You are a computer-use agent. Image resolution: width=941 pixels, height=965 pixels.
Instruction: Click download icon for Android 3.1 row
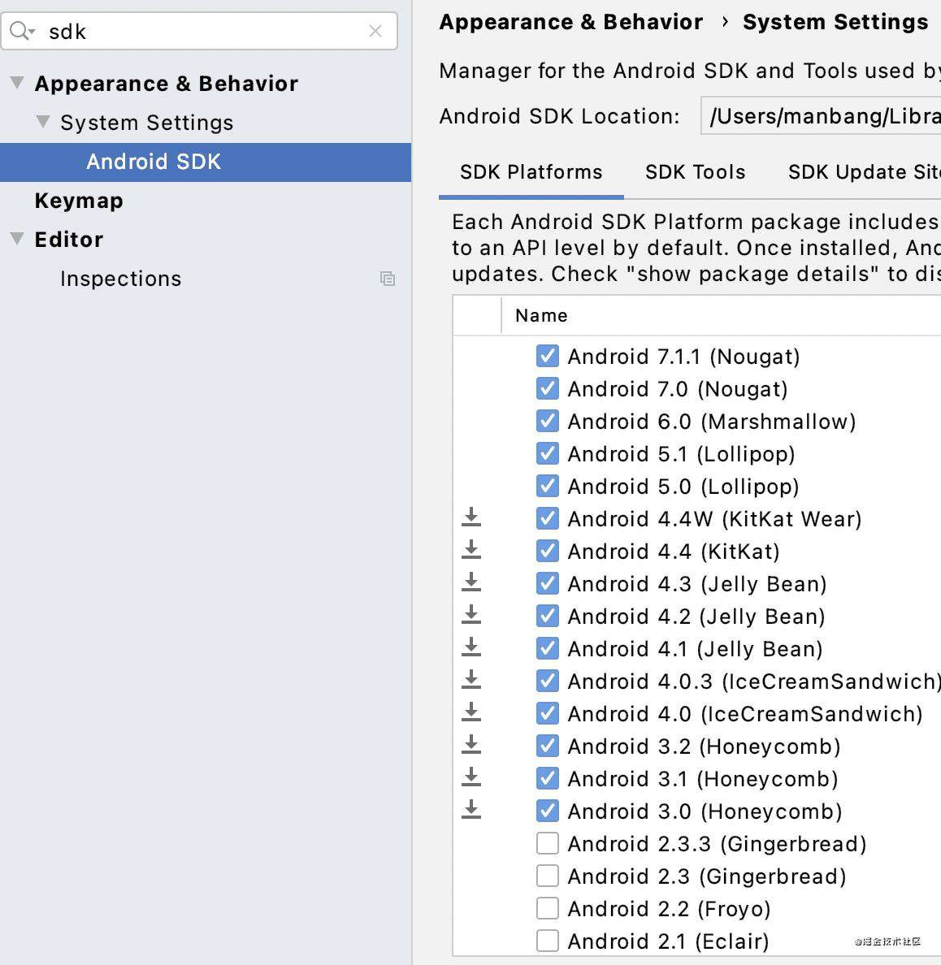pos(471,778)
